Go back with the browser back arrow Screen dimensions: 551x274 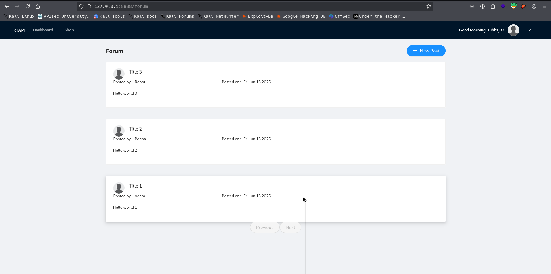(7, 6)
